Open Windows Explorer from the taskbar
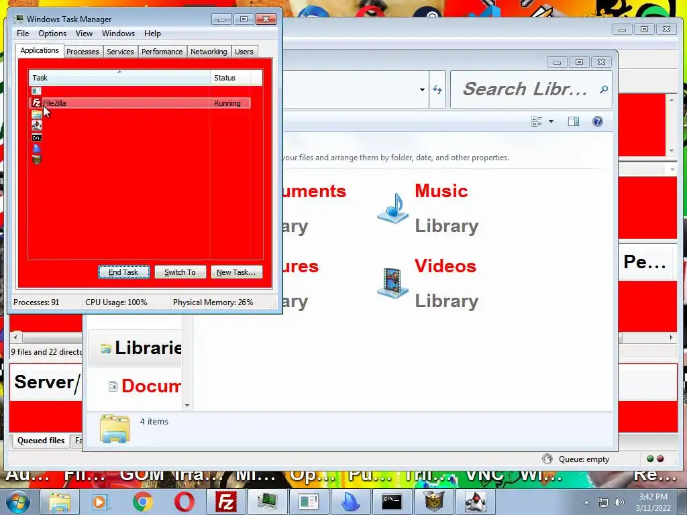 click(x=60, y=502)
